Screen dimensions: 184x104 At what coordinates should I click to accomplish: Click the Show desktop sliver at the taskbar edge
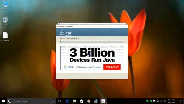183,101
